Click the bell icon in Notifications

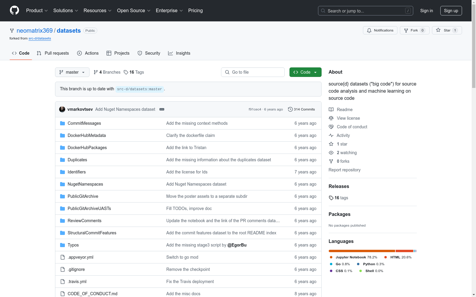369,30
